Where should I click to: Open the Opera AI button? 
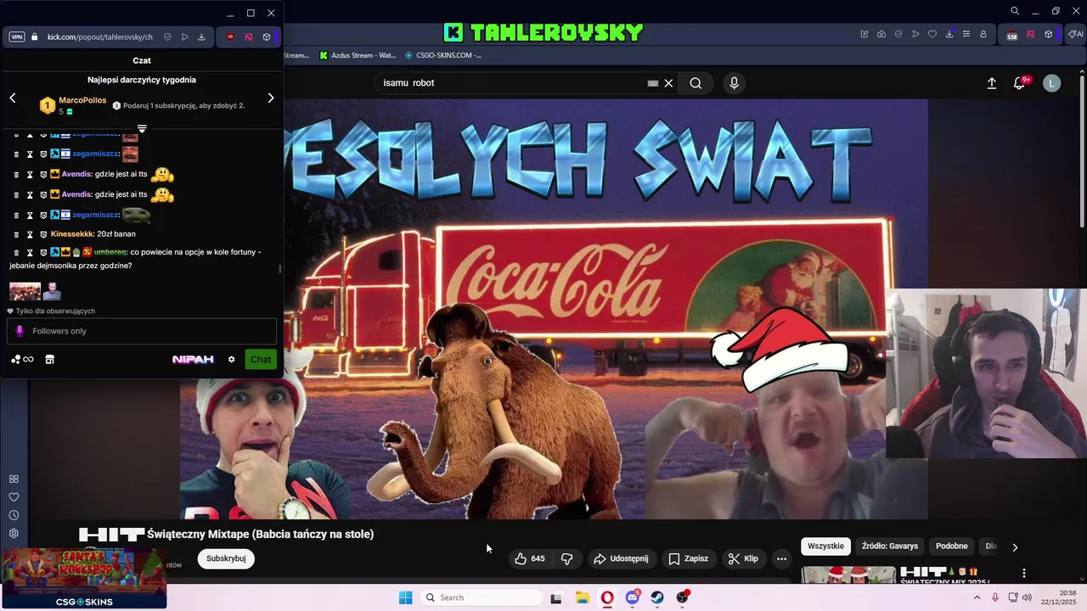(x=1075, y=34)
